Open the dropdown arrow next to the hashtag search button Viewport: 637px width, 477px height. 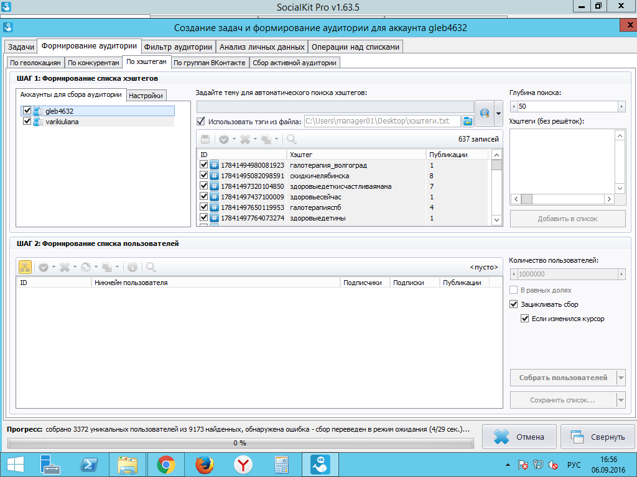(x=498, y=113)
